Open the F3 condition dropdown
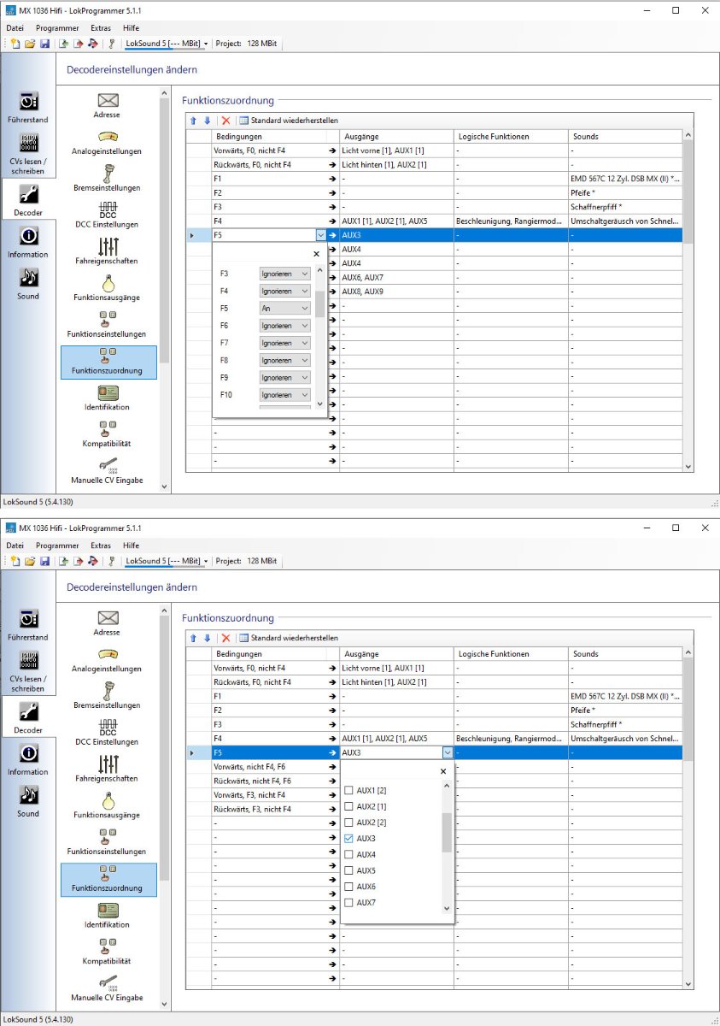 (285, 274)
